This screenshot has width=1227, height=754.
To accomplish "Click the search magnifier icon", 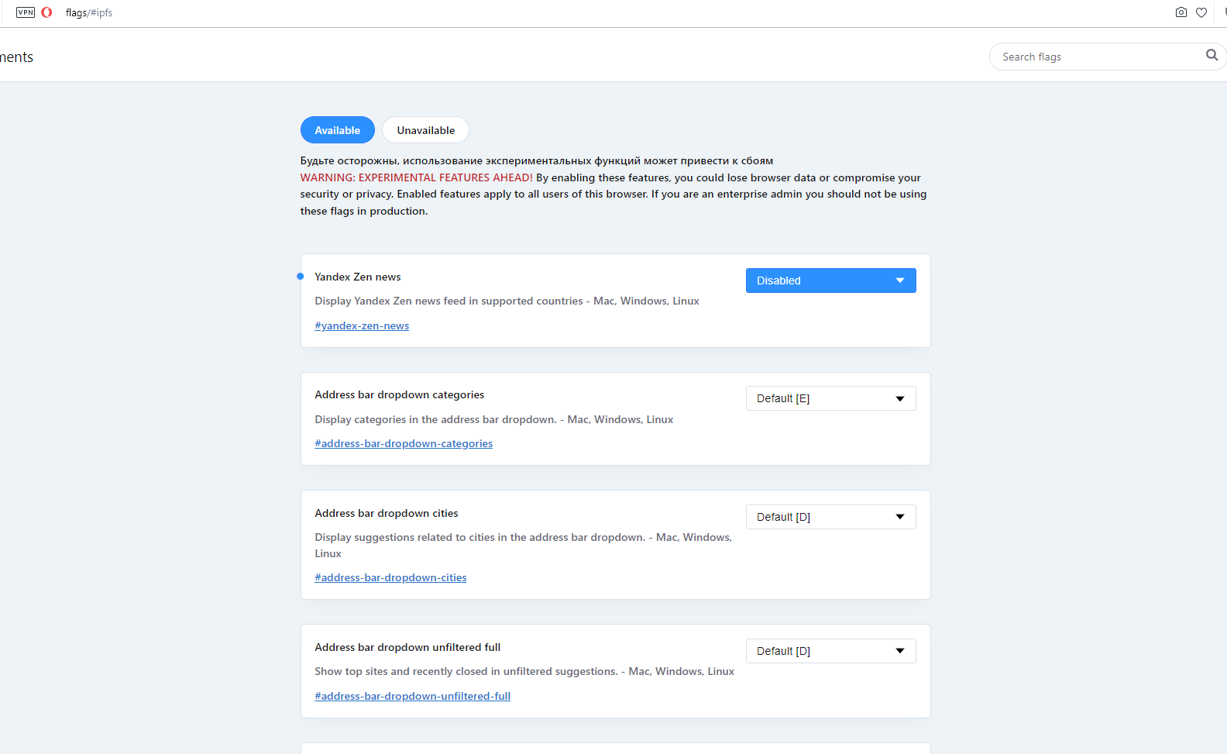I will coord(1212,55).
